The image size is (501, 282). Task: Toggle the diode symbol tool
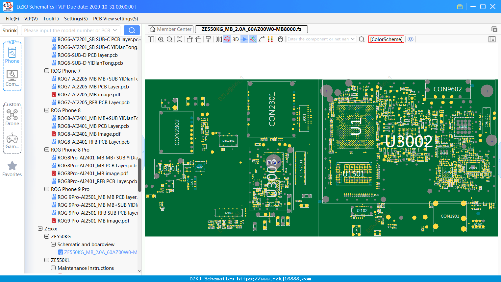(x=244, y=39)
